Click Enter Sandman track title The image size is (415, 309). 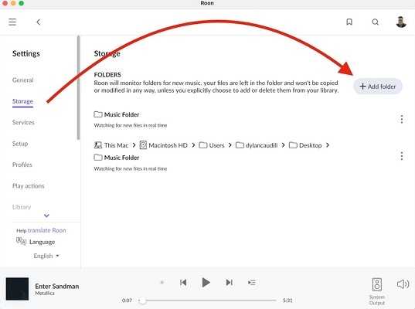(57, 287)
